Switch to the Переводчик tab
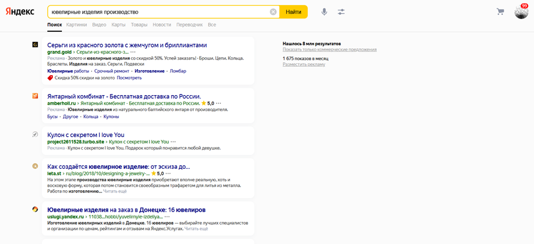This screenshot has width=534, height=244. 189,25
